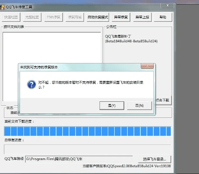Click the 当前客户端版本 status text
This screenshot has height=174, width=199.
point(127,166)
